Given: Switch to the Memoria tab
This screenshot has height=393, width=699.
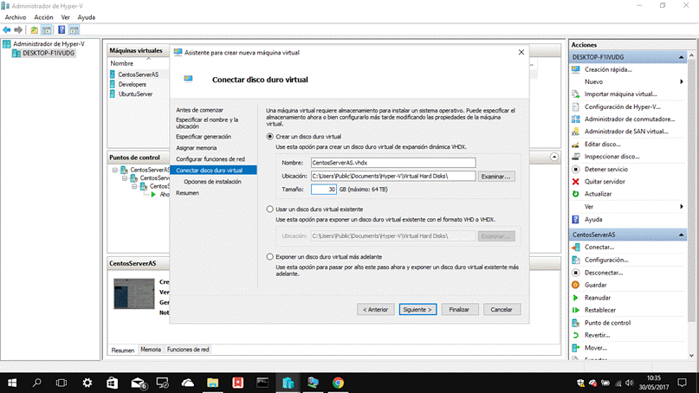Looking at the screenshot, I should coord(151,350).
